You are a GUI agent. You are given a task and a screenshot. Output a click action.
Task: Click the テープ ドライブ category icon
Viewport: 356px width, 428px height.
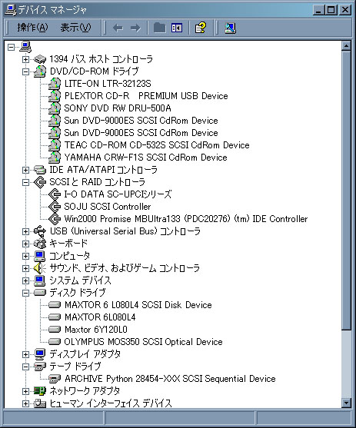point(40,367)
